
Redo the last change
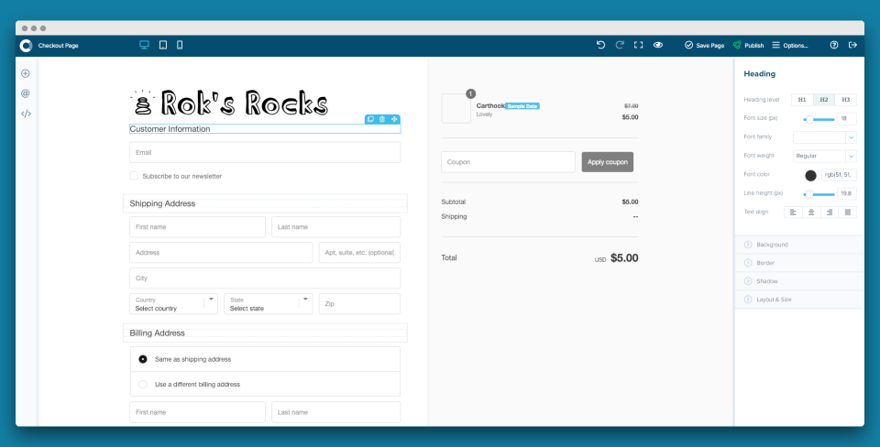[620, 45]
